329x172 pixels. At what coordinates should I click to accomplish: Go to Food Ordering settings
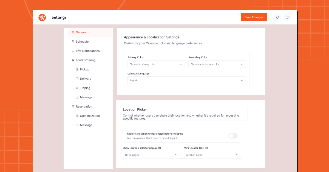pyautogui.click(x=86, y=60)
